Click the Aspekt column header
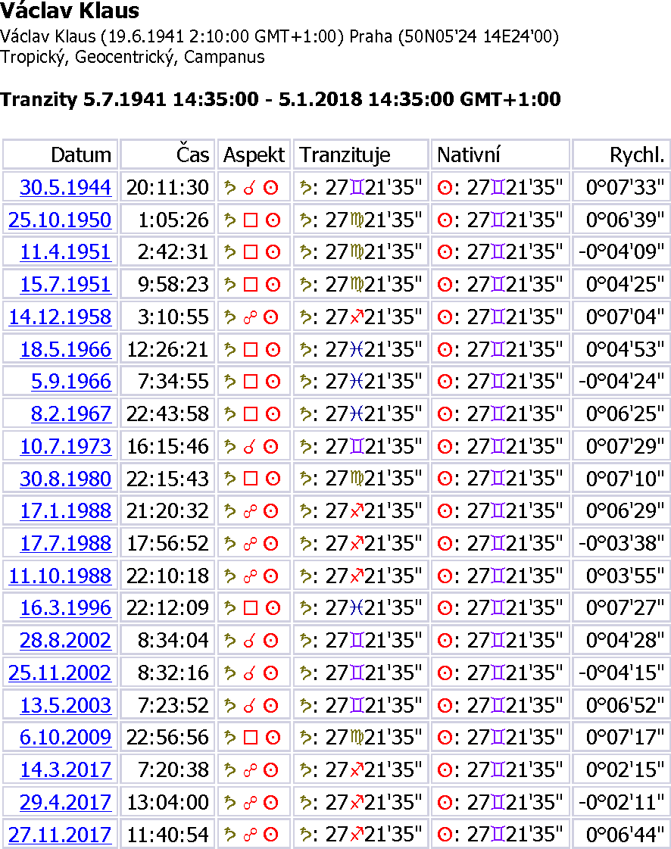The height and width of the screenshot is (849, 671). (254, 155)
